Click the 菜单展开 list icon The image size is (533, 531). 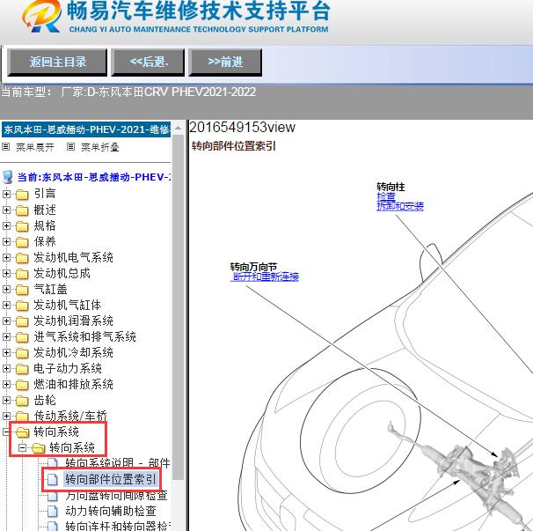tap(5, 147)
